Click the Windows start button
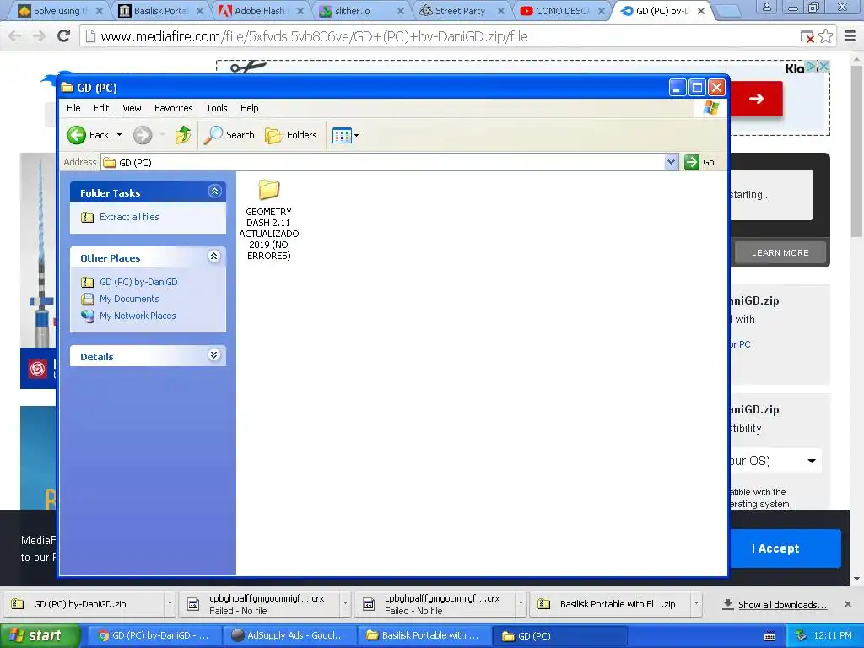864x648 pixels. coord(39,635)
